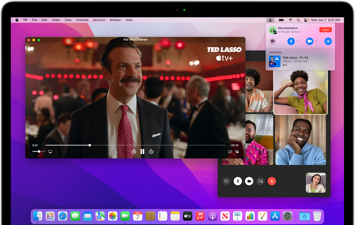355x225 pixels.
Task: Enable picture-in-picture in video player
Action: point(237,152)
